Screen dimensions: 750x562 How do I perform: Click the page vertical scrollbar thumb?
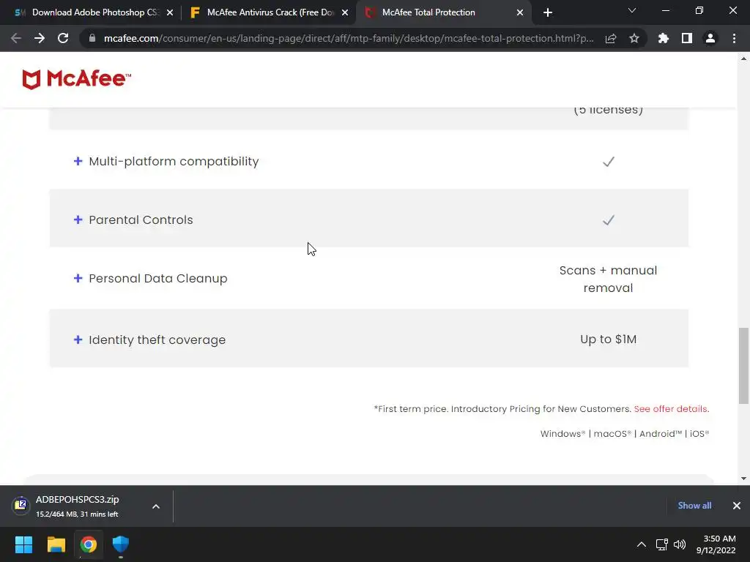point(743,366)
